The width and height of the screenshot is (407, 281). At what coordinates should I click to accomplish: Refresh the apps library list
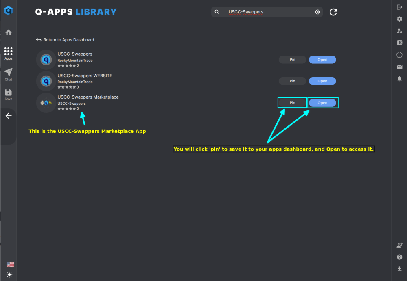click(x=333, y=12)
